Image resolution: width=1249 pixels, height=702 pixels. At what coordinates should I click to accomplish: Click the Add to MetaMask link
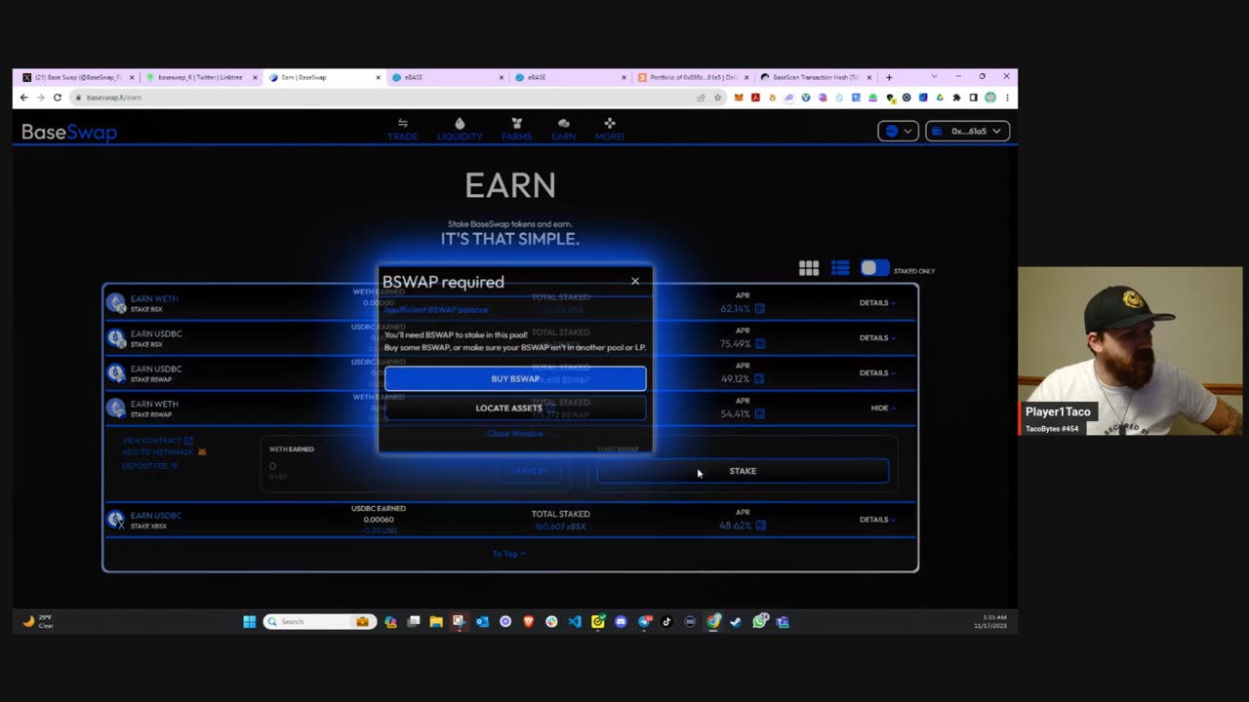[164, 452]
